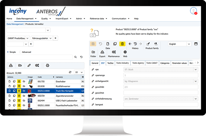Expand the top empty filter dropdown
This screenshot has width=206, height=136.
(48, 30)
